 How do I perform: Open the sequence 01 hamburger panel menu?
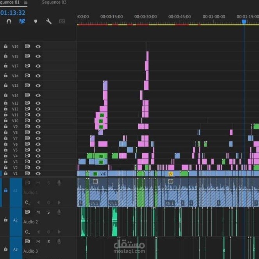26,2
